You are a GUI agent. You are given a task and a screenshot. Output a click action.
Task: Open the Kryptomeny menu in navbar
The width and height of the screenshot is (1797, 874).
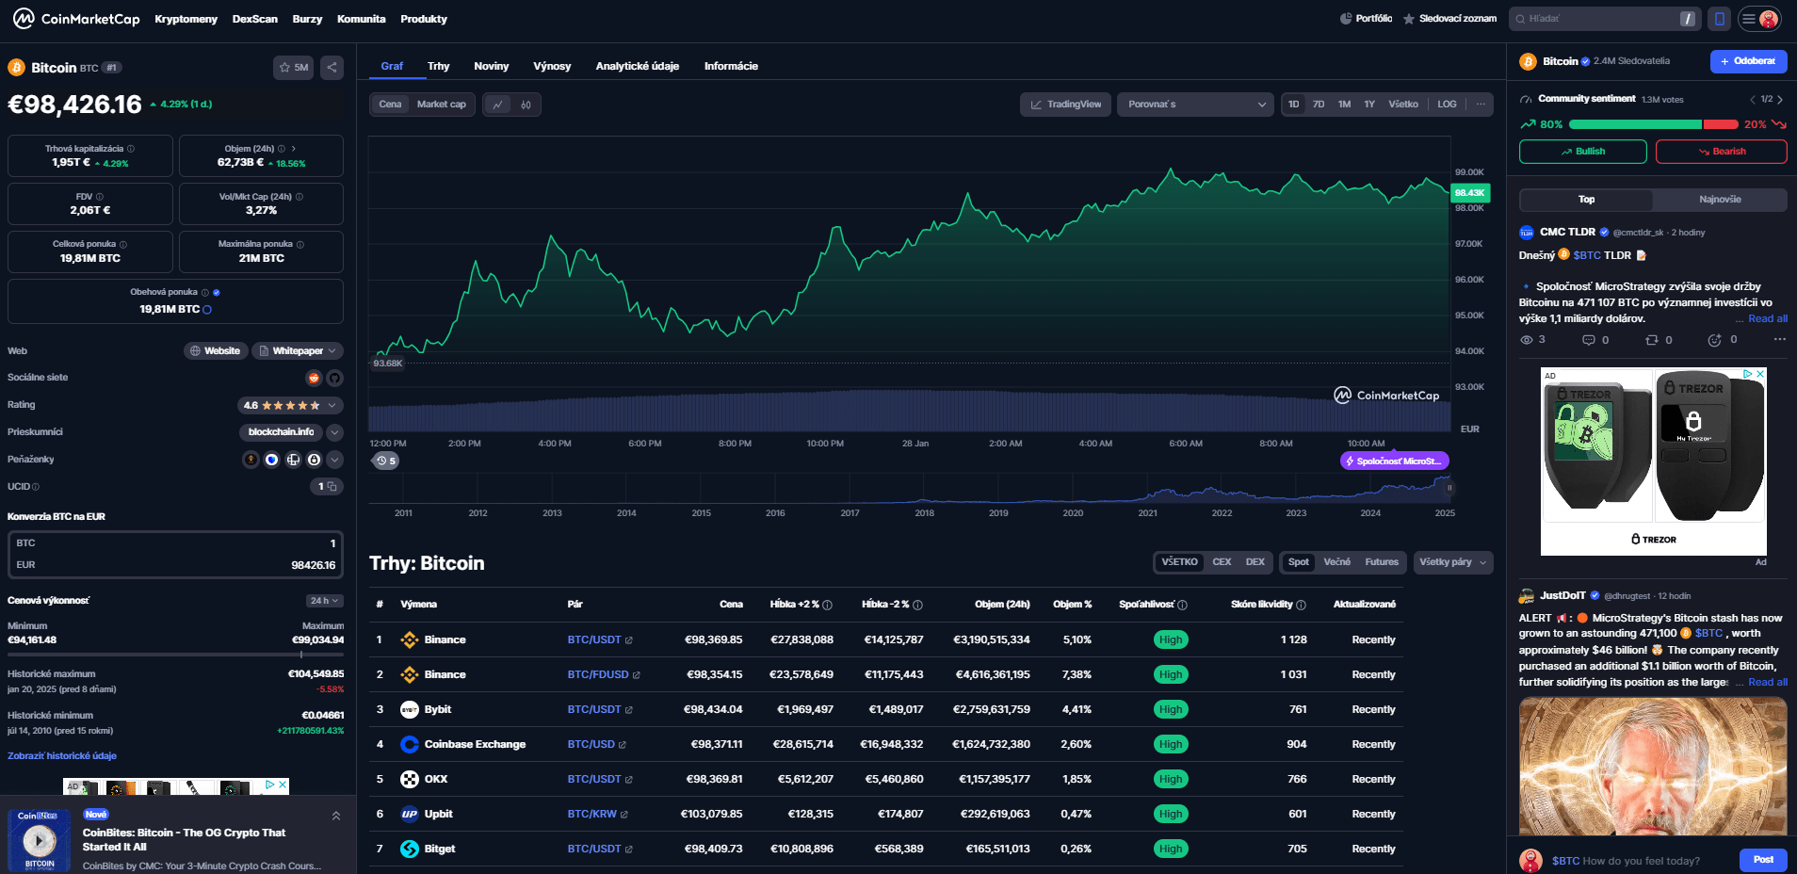click(186, 19)
